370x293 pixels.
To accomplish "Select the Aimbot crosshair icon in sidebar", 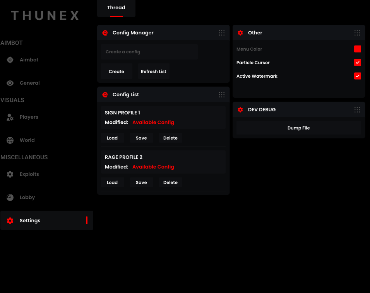I will pyautogui.click(x=9, y=60).
